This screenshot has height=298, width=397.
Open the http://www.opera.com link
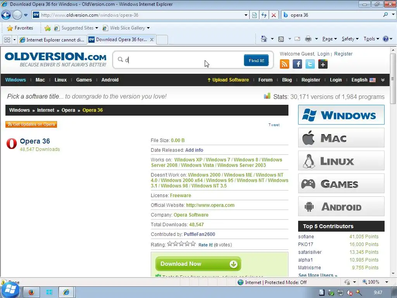pyautogui.click(x=210, y=205)
